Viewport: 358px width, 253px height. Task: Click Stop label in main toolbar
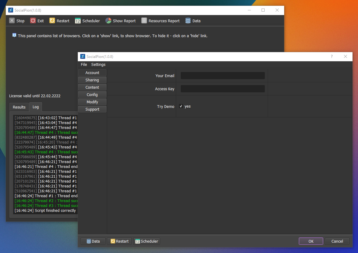20,21
